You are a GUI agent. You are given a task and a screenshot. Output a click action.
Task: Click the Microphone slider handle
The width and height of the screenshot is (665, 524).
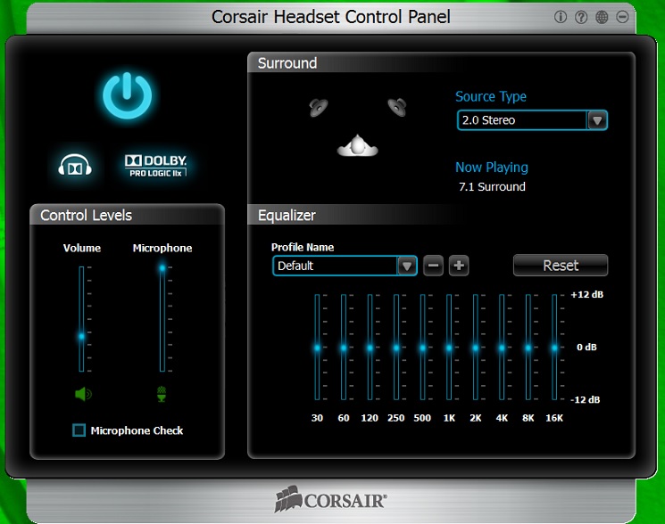(162, 268)
